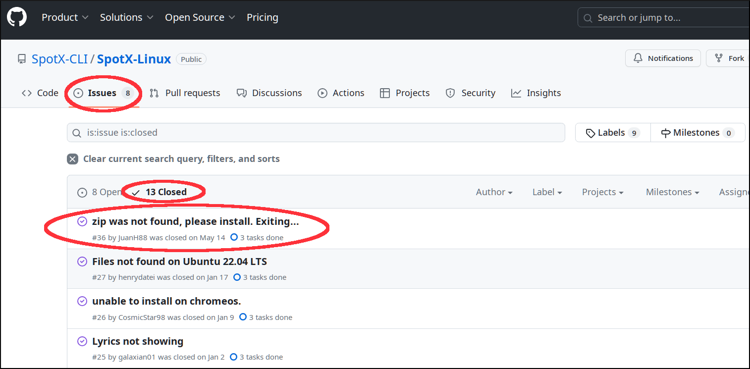750x369 pixels.
Task: Switch to the Code tab
Action: (40, 93)
